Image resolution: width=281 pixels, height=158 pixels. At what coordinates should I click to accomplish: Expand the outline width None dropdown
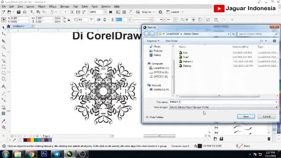click(129, 19)
